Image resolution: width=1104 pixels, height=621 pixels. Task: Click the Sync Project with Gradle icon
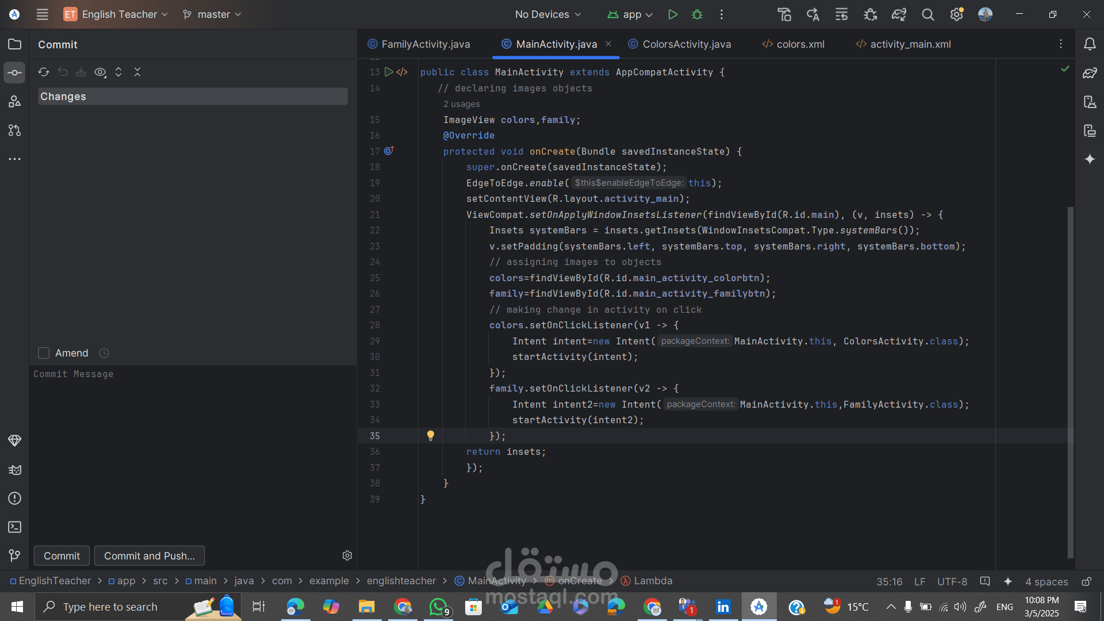[x=899, y=14]
